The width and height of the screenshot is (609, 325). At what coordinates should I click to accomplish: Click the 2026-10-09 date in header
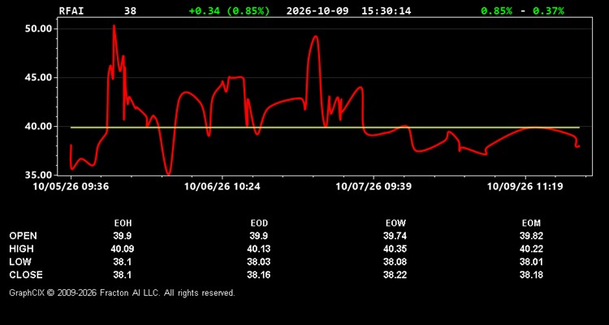pyautogui.click(x=318, y=11)
